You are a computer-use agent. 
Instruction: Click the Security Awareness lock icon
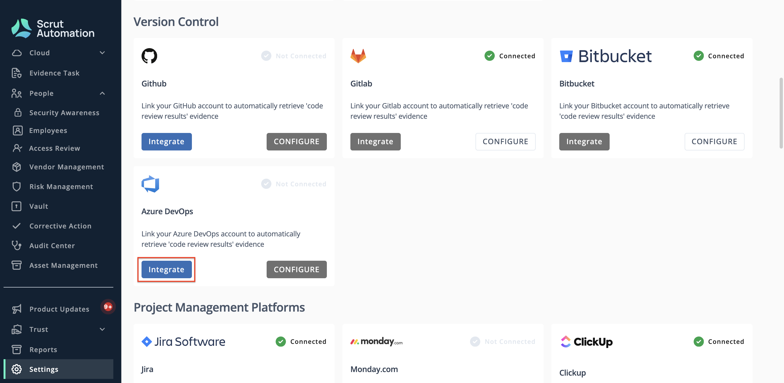coord(18,112)
